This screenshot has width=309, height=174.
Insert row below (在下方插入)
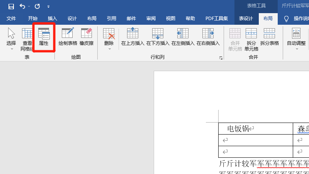pos(158,38)
